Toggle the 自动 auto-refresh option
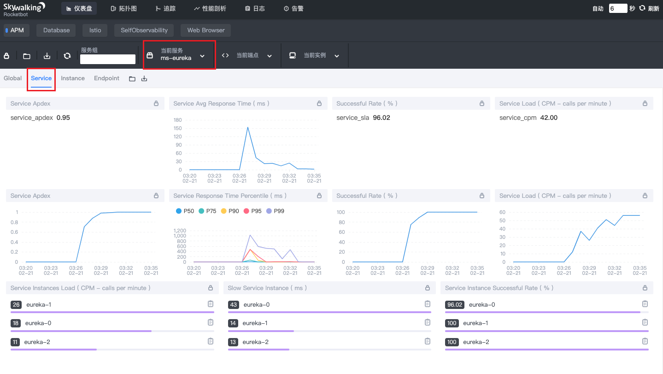 [598, 9]
